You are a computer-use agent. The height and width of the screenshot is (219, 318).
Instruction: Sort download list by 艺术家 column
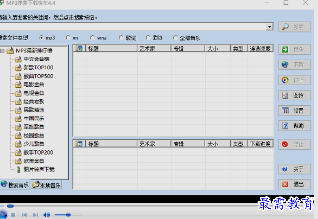click(x=154, y=144)
